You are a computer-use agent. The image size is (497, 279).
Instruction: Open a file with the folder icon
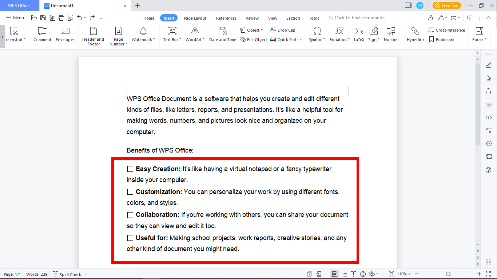click(34, 18)
